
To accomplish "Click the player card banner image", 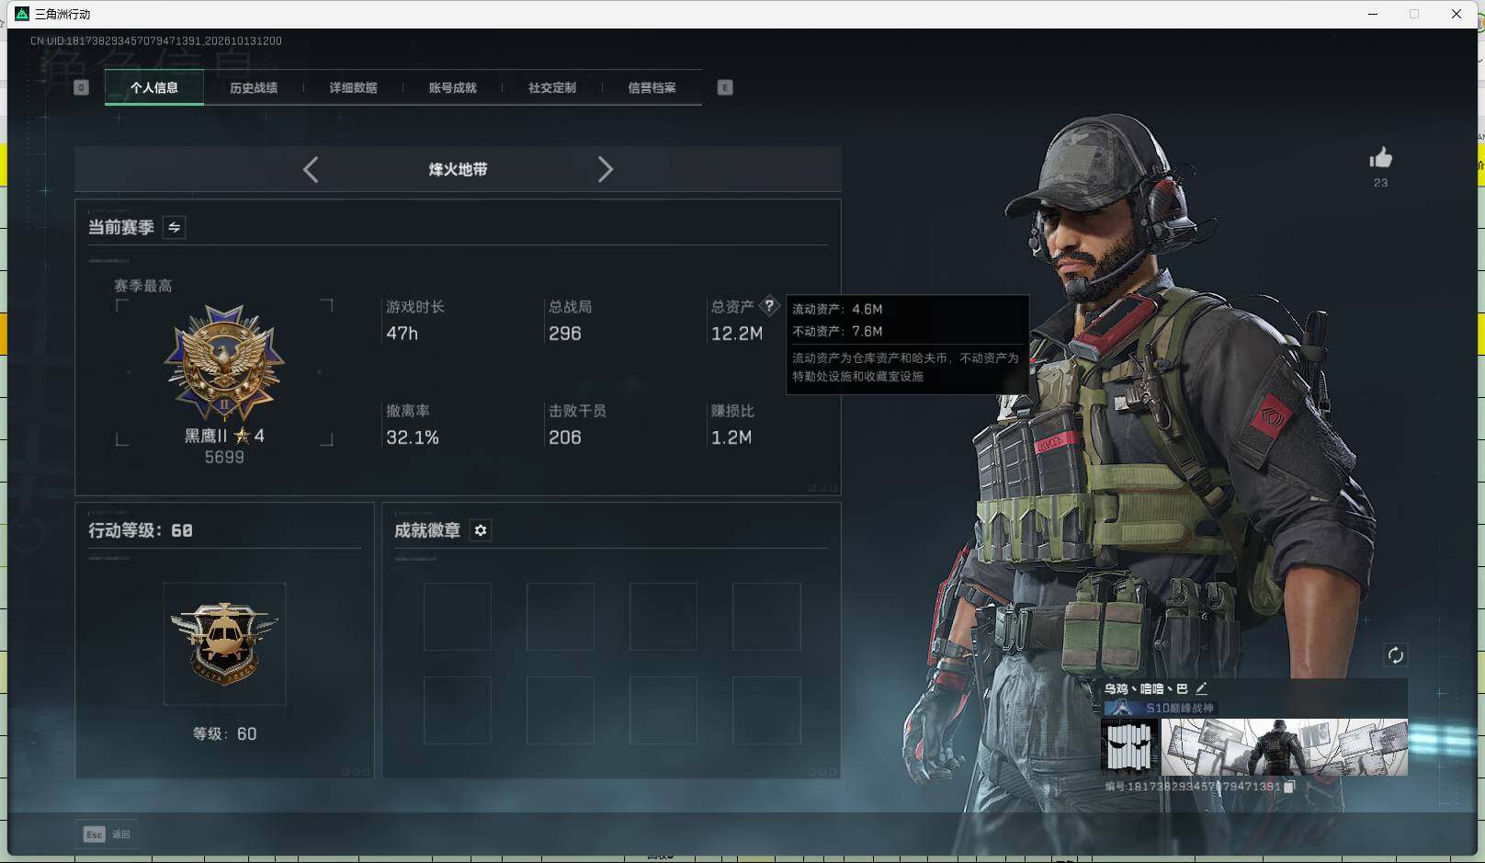I will [x=1284, y=746].
